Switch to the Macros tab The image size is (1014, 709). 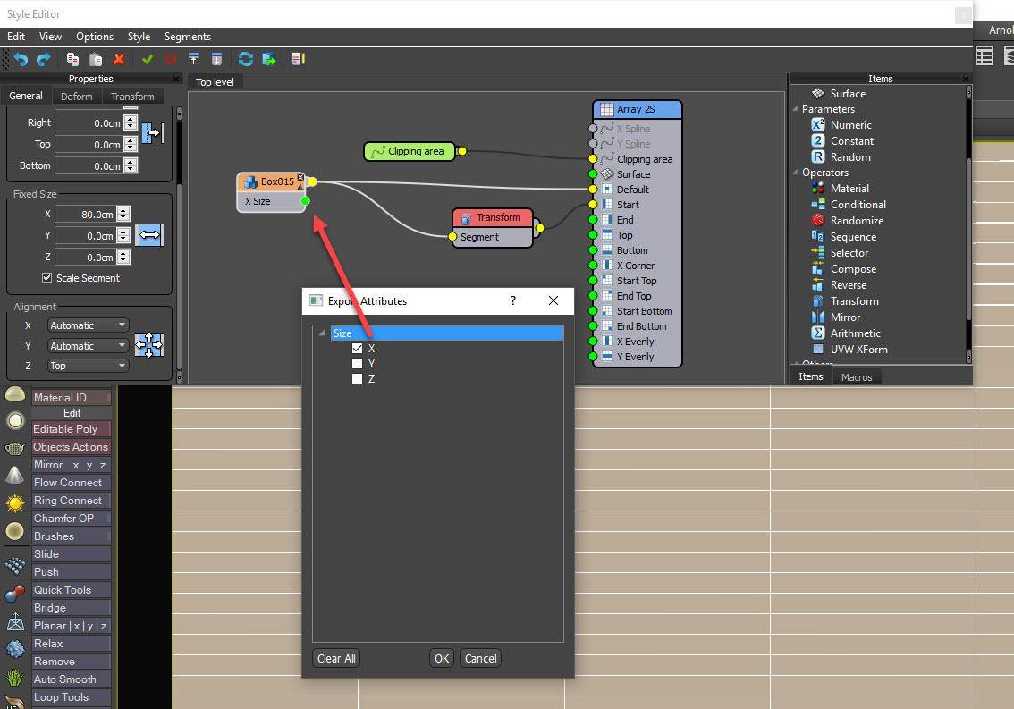[856, 377]
